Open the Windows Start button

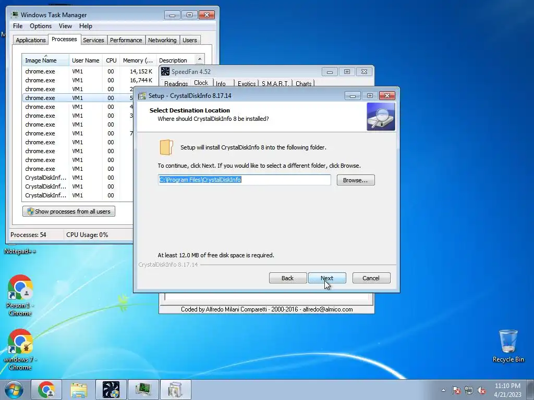tap(14, 390)
